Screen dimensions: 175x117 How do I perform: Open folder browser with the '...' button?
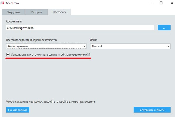[164, 28]
